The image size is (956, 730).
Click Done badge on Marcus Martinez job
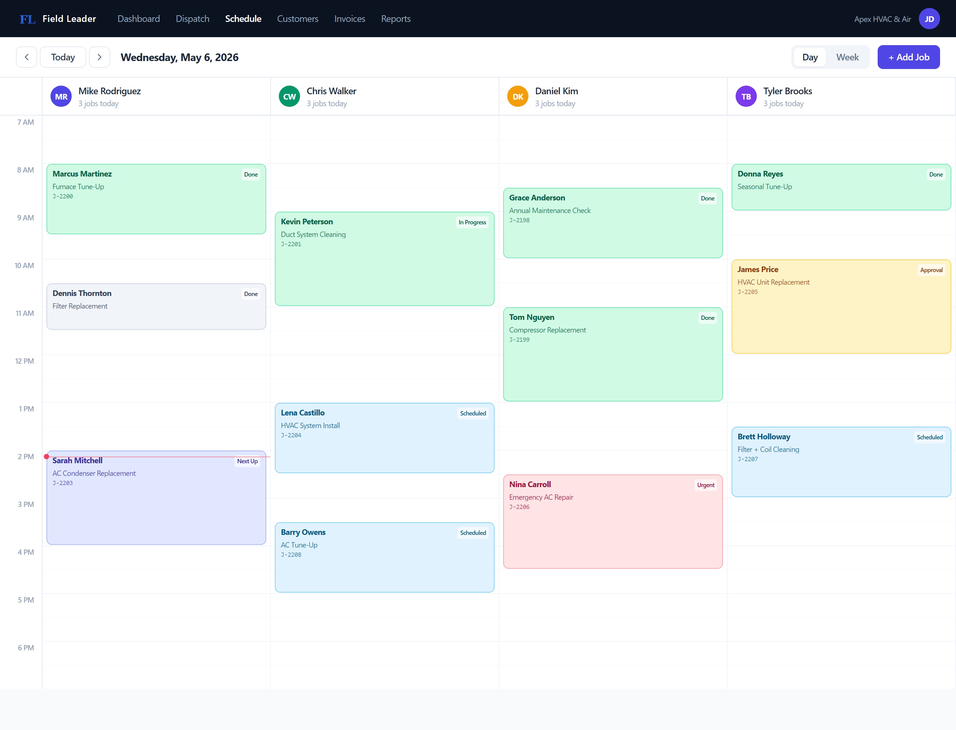pos(251,175)
